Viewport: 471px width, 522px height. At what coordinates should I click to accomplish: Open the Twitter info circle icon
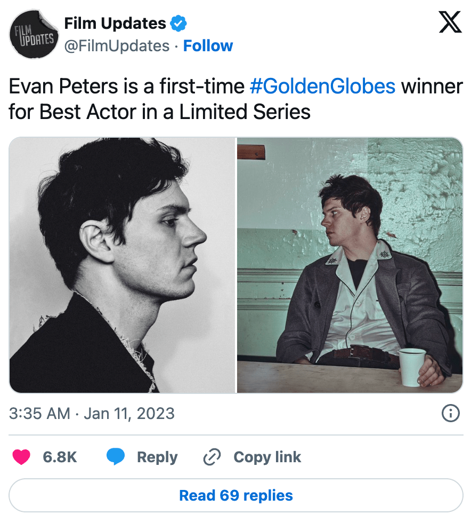click(451, 413)
